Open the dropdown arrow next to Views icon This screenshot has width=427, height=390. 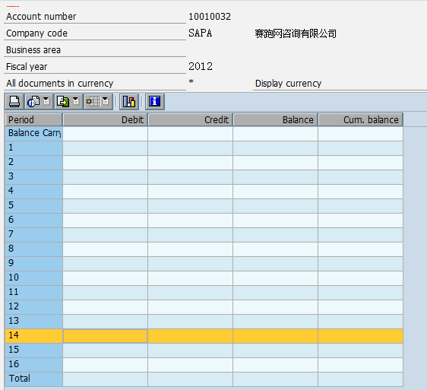[x=46, y=102]
